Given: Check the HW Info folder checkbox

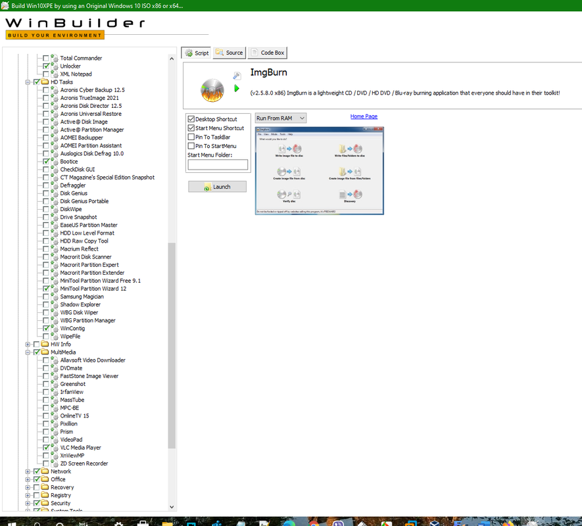Looking at the screenshot, I should (36, 344).
